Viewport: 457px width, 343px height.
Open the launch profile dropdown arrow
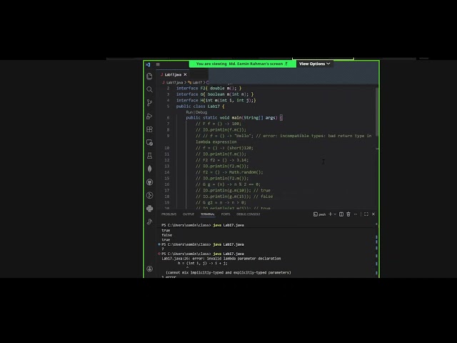pos(335,214)
